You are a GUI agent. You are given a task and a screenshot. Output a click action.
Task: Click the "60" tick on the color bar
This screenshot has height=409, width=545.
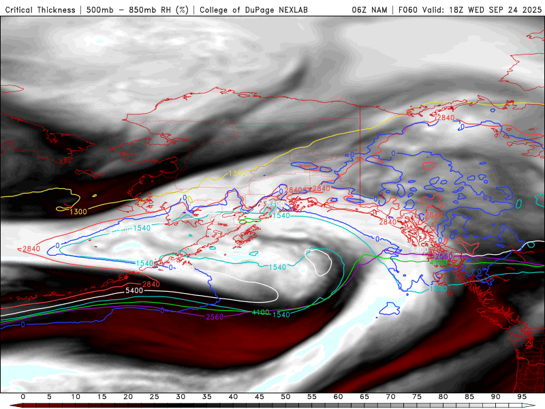pyautogui.click(x=338, y=397)
